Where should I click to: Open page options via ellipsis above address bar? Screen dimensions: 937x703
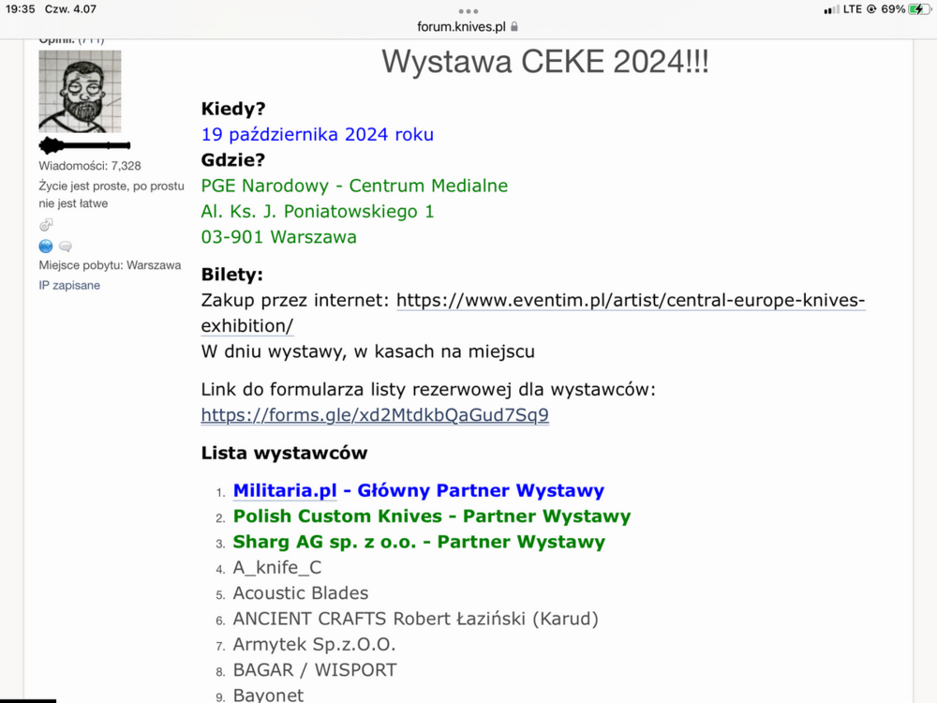click(x=468, y=13)
